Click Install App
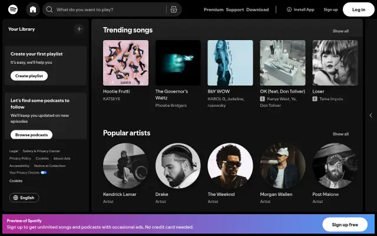This screenshot has width=377, height=236. coord(300,9)
